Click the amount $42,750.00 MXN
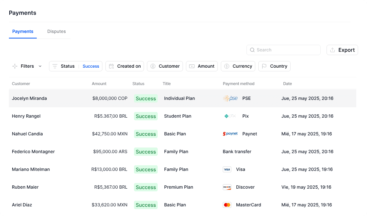Viewport: 367px width, 216px height. point(110,134)
